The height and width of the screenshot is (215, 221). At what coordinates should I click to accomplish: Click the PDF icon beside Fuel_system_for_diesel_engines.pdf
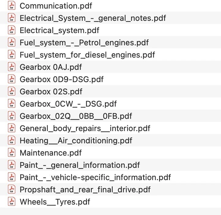point(12,55)
